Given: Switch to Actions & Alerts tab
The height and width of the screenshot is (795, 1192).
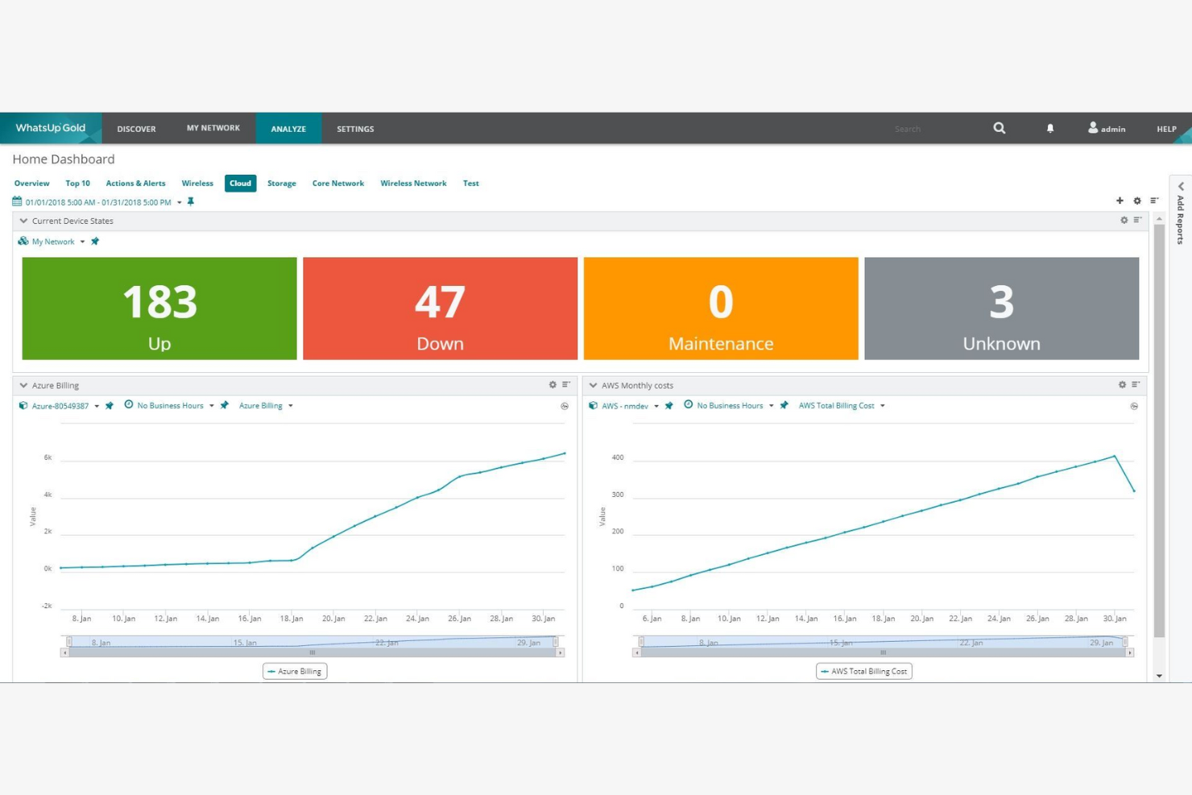Looking at the screenshot, I should (x=135, y=183).
